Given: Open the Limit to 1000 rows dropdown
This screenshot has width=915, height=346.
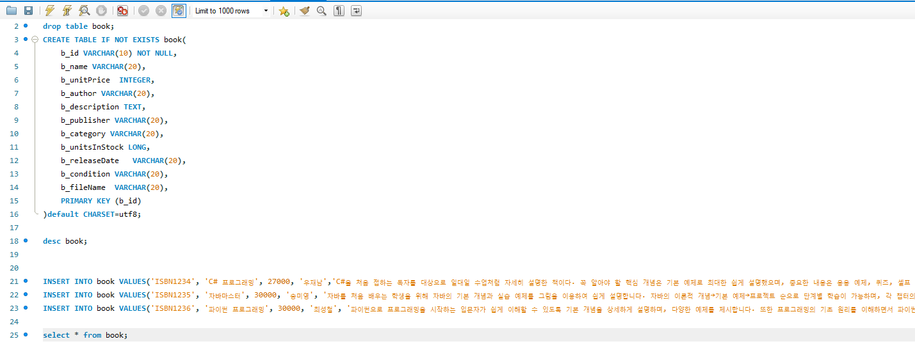Looking at the screenshot, I should click(x=232, y=11).
